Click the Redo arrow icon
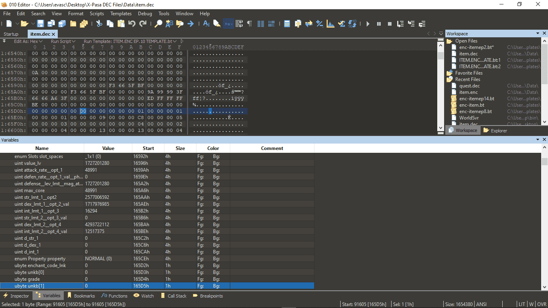 (x=142, y=24)
